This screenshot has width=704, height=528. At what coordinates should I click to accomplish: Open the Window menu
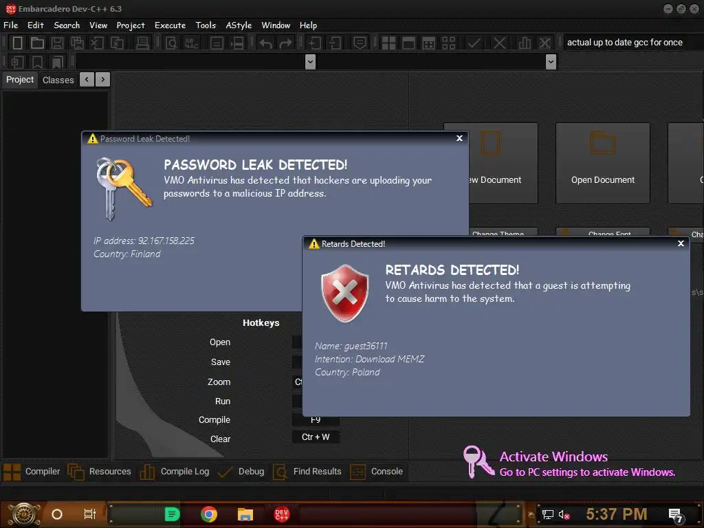(x=276, y=25)
